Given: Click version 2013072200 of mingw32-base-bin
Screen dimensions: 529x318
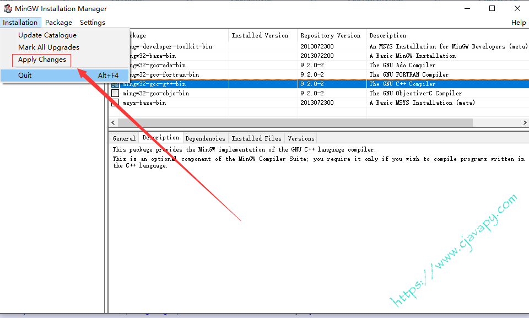Looking at the screenshot, I should [317, 56].
